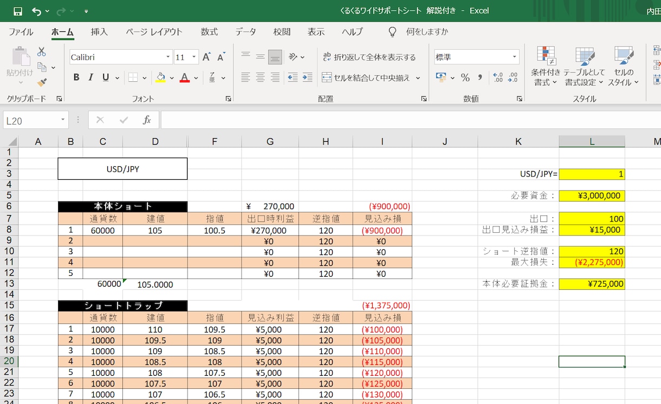Open the font size 11 dropdown
Screen dimensions: 661x404
194,57
